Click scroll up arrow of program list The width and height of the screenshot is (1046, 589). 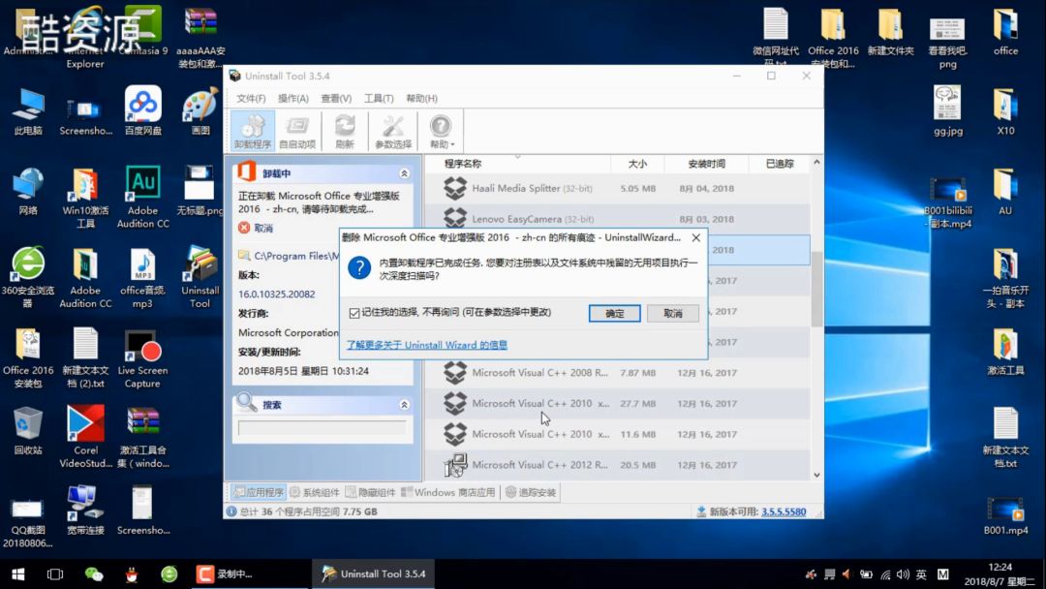(816, 162)
